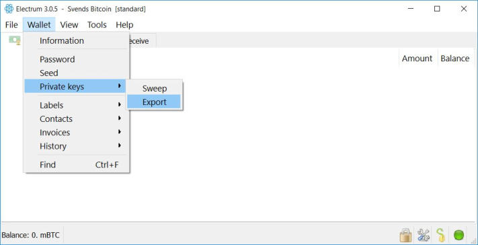Viewport: 478px width, 245px height.
Task: Select the Seed menu entry
Action: [49, 73]
